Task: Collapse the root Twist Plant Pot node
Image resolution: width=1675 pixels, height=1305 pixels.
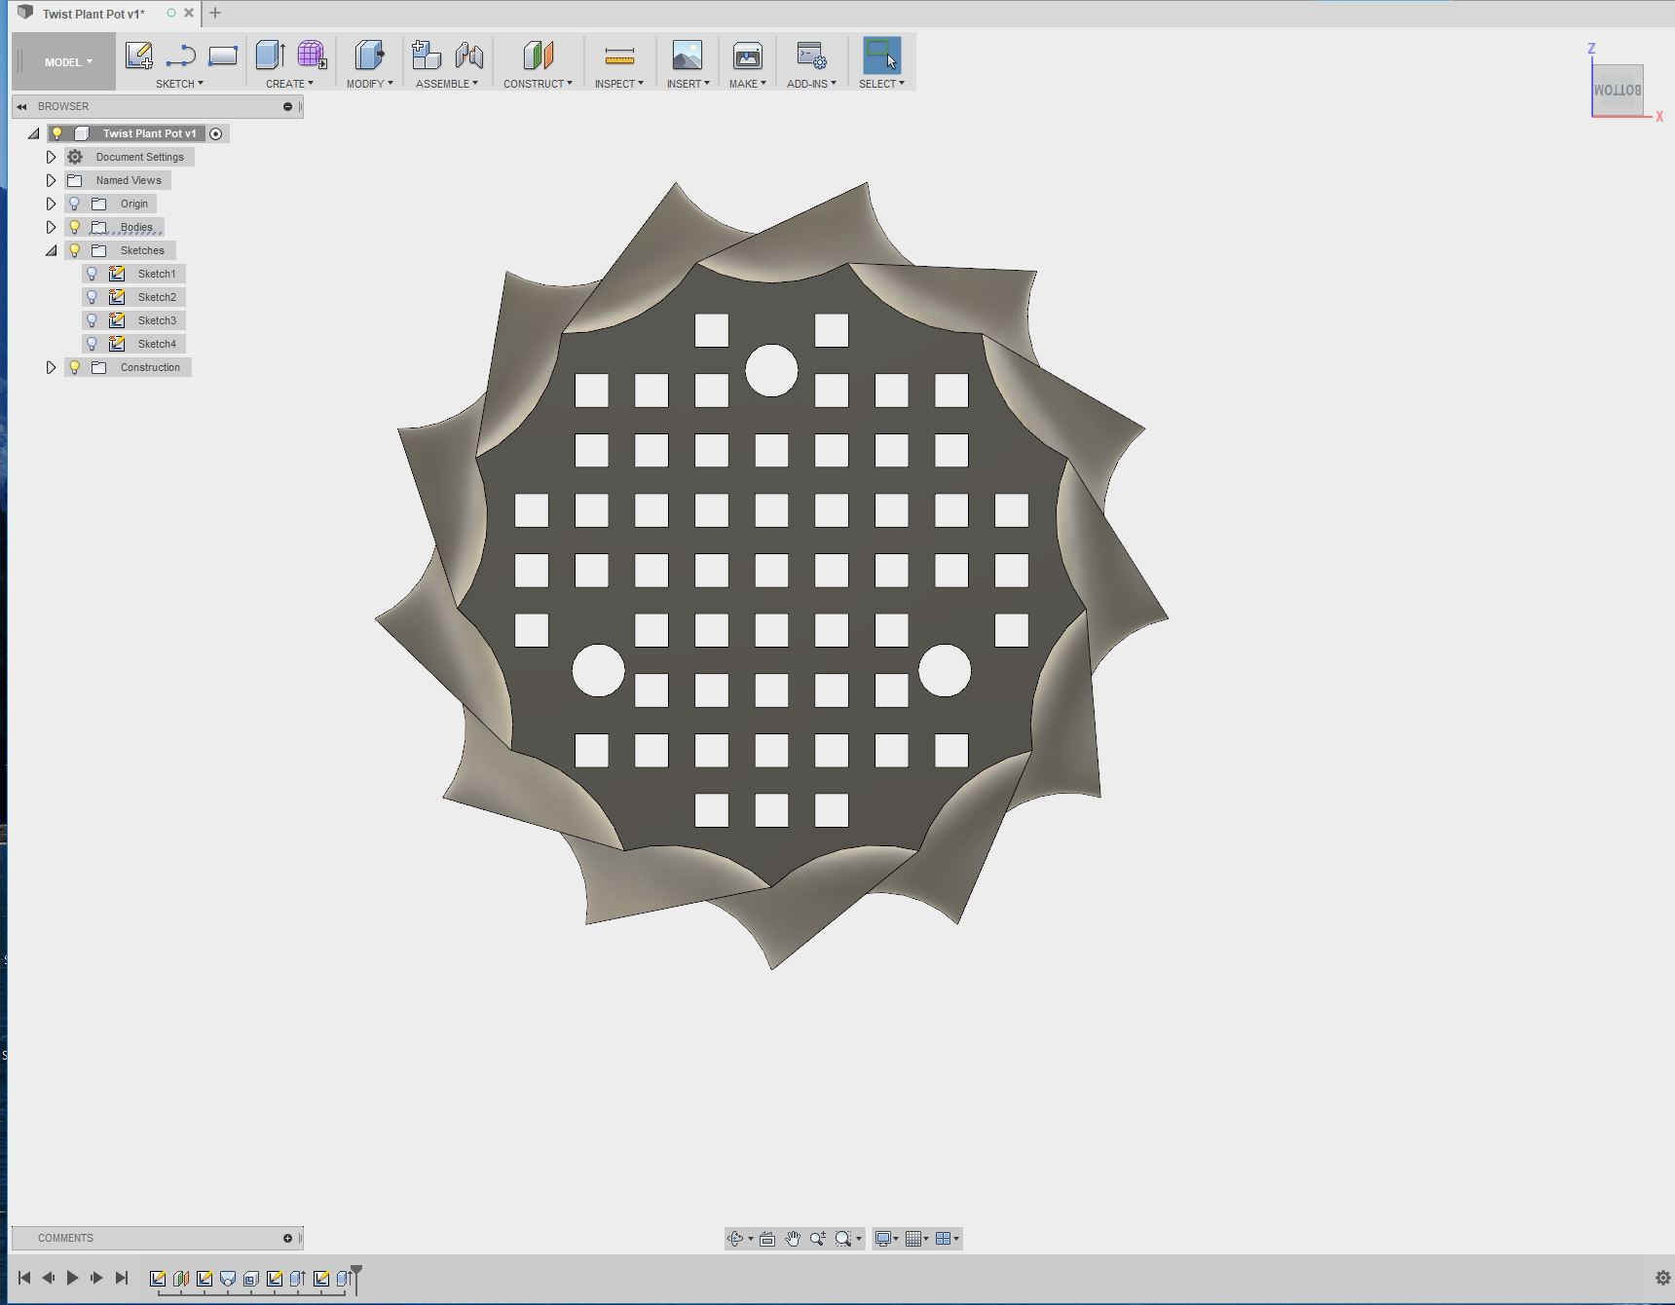Action: click(x=34, y=133)
